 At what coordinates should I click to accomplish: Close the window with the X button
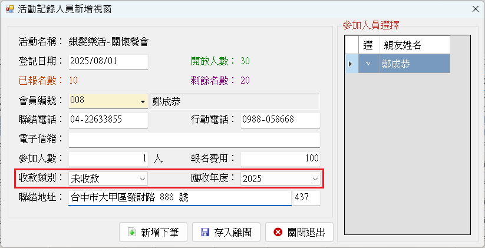[476, 9]
